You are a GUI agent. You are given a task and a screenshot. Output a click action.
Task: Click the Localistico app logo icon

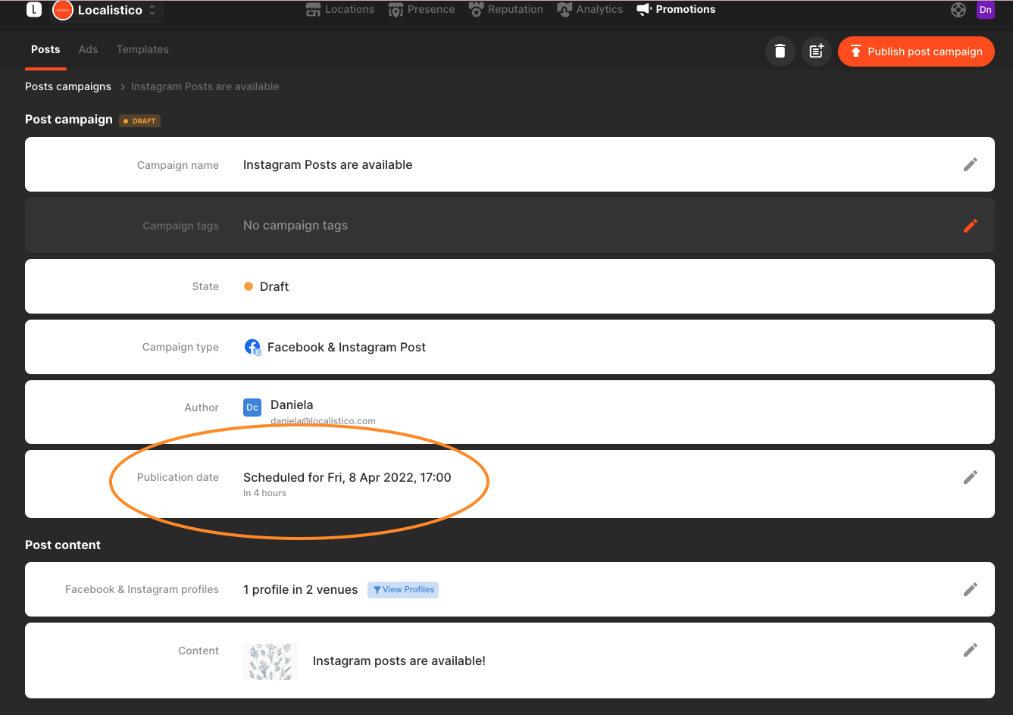point(34,10)
